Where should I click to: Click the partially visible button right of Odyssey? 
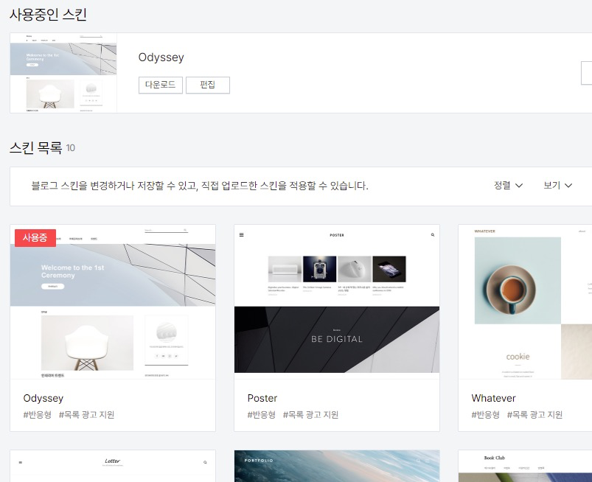[x=586, y=73]
